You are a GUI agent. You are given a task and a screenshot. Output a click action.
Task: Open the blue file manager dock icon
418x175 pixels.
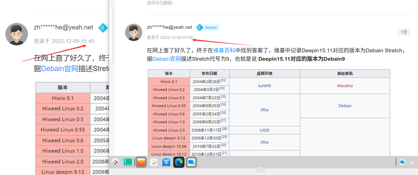pyautogui.click(x=166, y=162)
